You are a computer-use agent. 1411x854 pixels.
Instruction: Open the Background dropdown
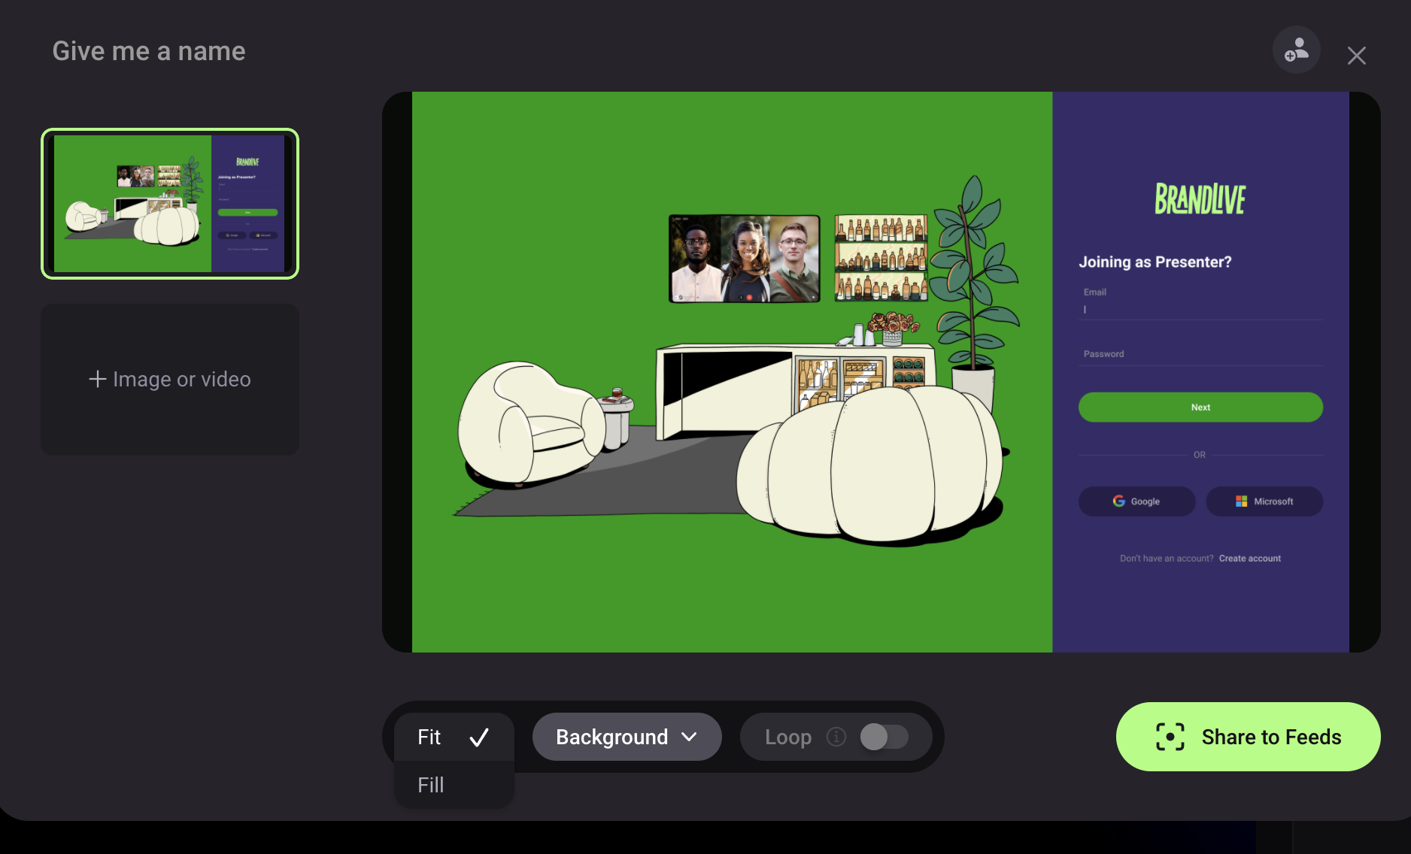(627, 737)
